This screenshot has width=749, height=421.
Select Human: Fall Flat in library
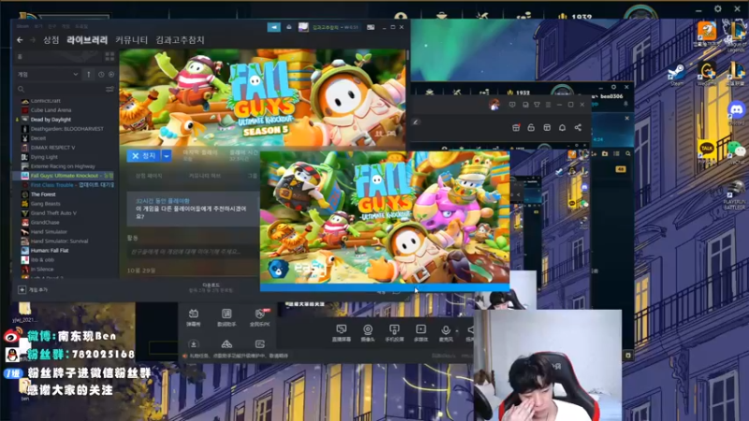(50, 250)
